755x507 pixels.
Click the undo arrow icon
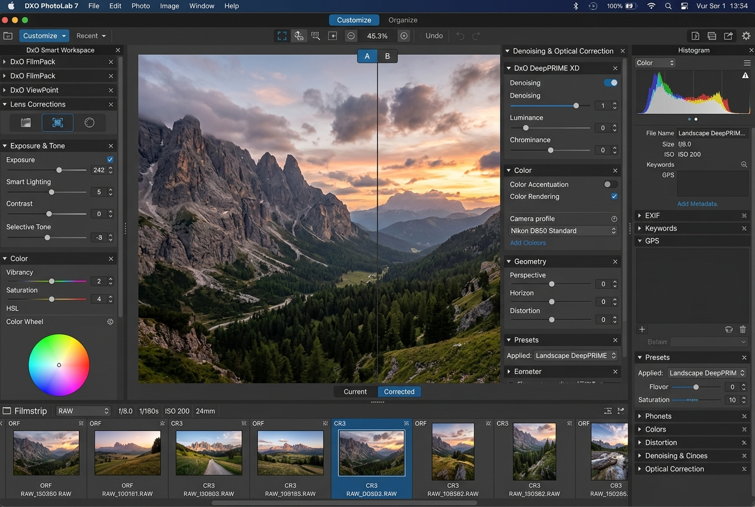coord(460,36)
